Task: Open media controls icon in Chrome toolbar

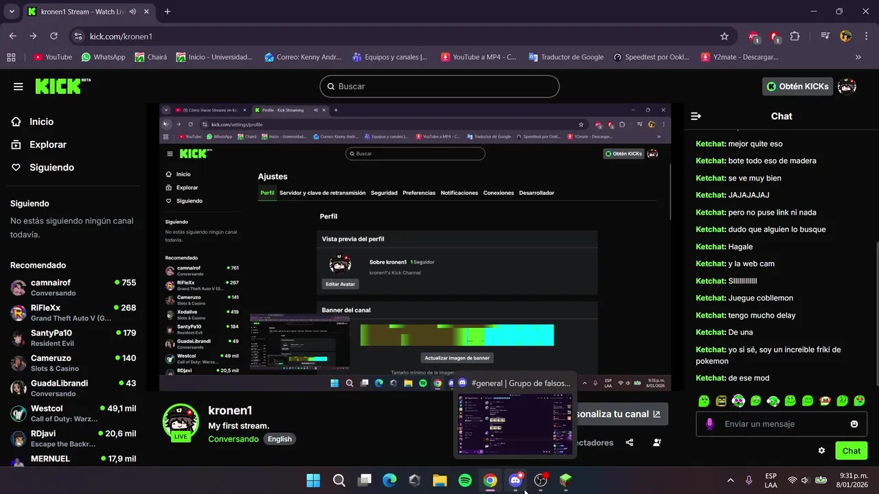Action: pyautogui.click(x=825, y=36)
